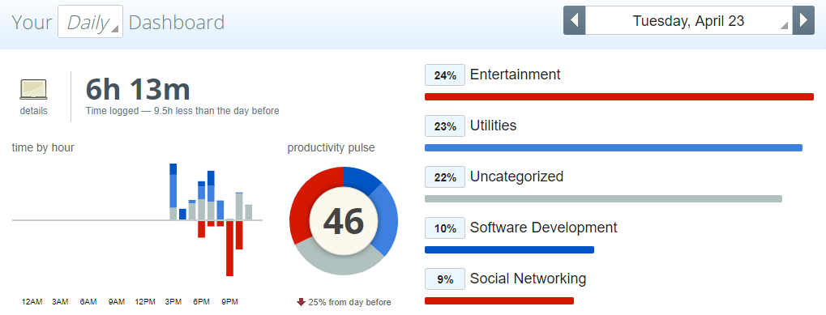Click the blue Utilities progress bar
Screen dimensions: 826x315
(613, 147)
